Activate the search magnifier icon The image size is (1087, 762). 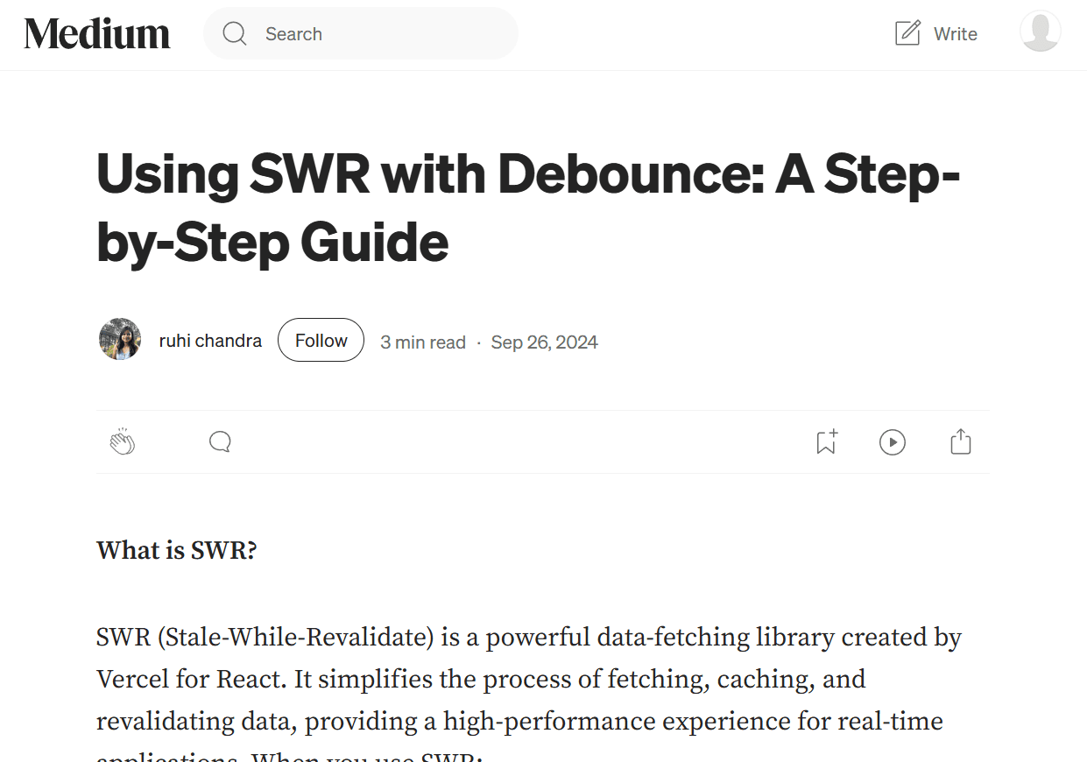point(234,33)
